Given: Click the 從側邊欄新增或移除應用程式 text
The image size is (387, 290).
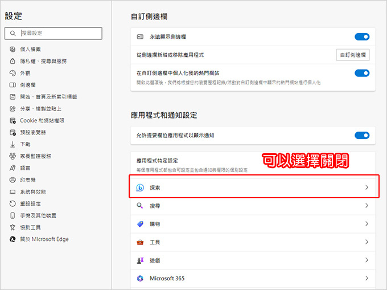Looking at the screenshot, I should coord(170,55).
